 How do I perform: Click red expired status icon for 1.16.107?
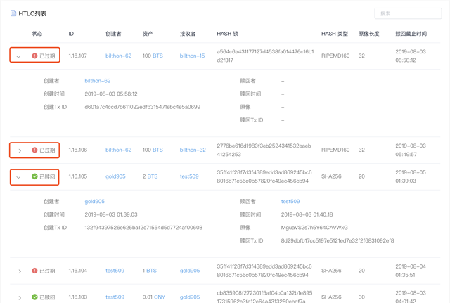point(35,56)
